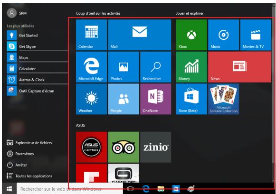276x194 pixels.
Task: Open Task View on the taskbar
Action: pos(130,189)
